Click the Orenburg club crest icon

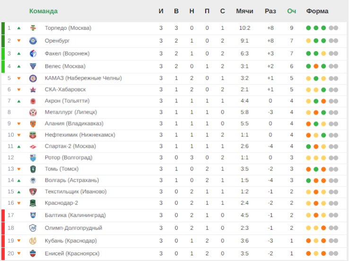pos(33,41)
